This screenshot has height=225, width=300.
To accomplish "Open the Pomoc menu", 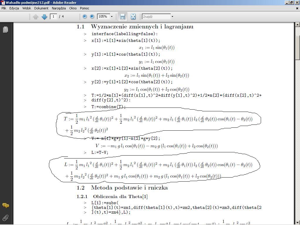I will coord(84,8).
